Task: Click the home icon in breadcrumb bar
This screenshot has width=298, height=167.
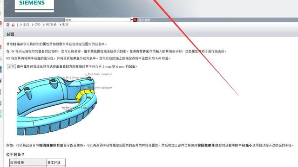Action: click(x=13, y=25)
